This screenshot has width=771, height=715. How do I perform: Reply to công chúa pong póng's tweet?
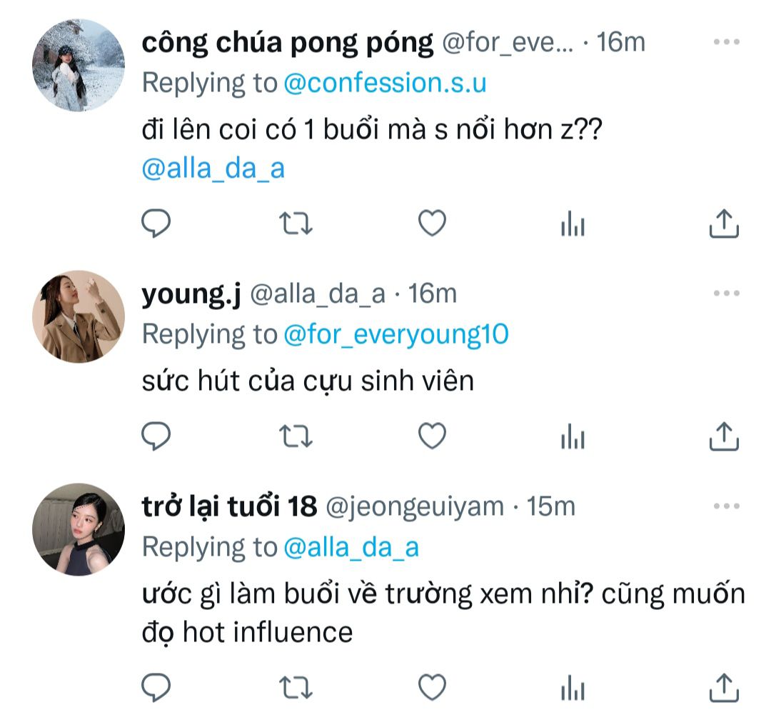click(x=156, y=224)
